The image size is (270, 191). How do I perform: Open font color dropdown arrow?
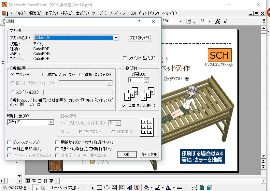point(174,188)
